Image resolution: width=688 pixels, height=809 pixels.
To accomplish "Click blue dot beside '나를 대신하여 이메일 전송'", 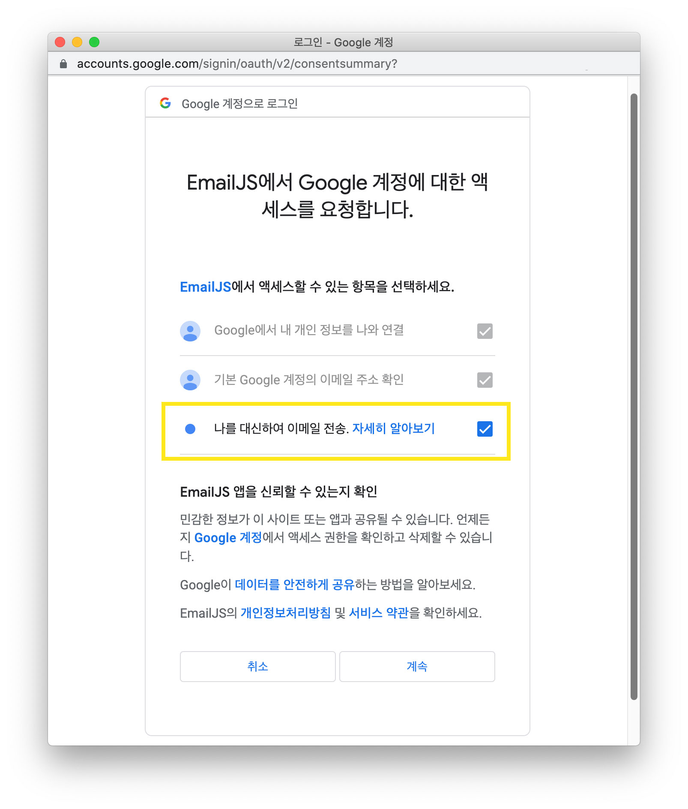I will (190, 429).
